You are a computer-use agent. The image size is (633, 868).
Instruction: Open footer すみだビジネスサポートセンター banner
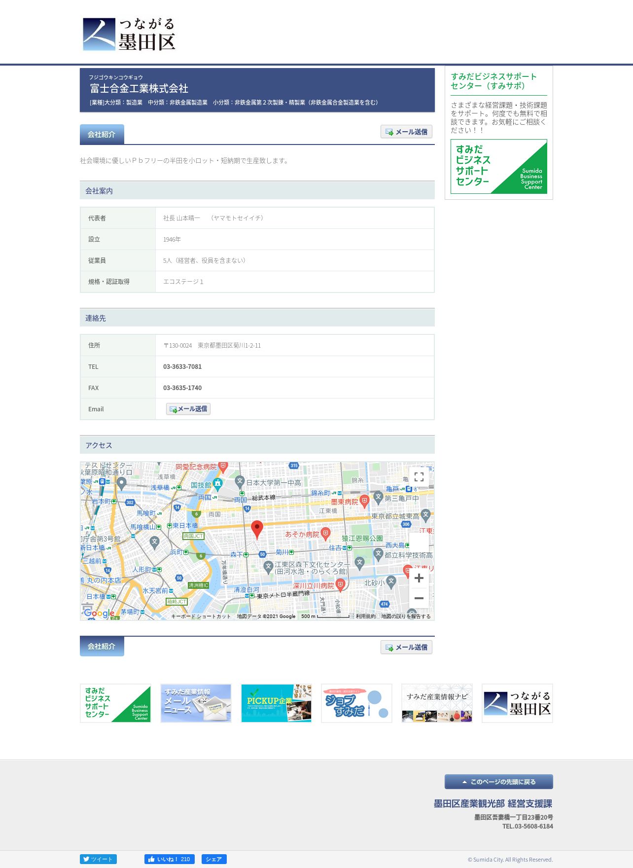[115, 703]
